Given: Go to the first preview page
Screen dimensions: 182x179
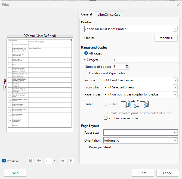Looking at the screenshot, I should pyautogui.click(x=31, y=161).
